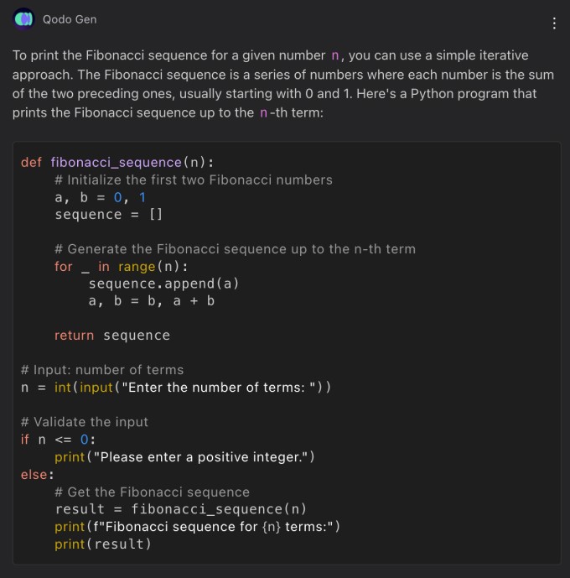Click the fibonacci_sequence function name in def line

(x=116, y=162)
